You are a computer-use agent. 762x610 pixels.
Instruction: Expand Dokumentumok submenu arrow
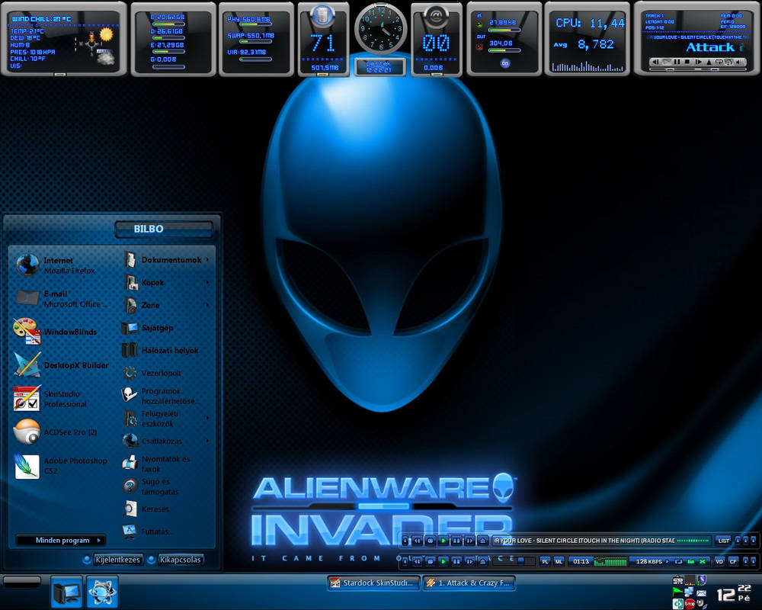[x=207, y=260]
